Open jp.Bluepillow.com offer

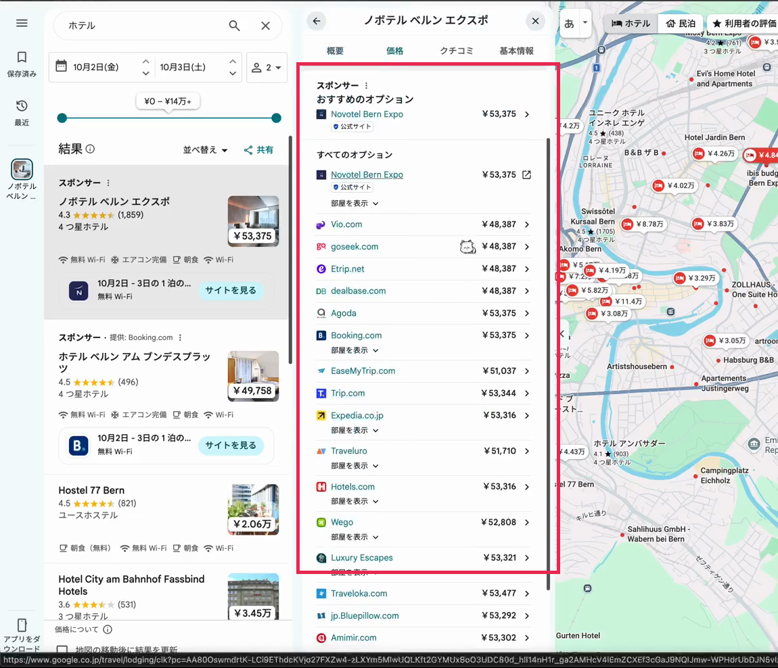(424, 616)
